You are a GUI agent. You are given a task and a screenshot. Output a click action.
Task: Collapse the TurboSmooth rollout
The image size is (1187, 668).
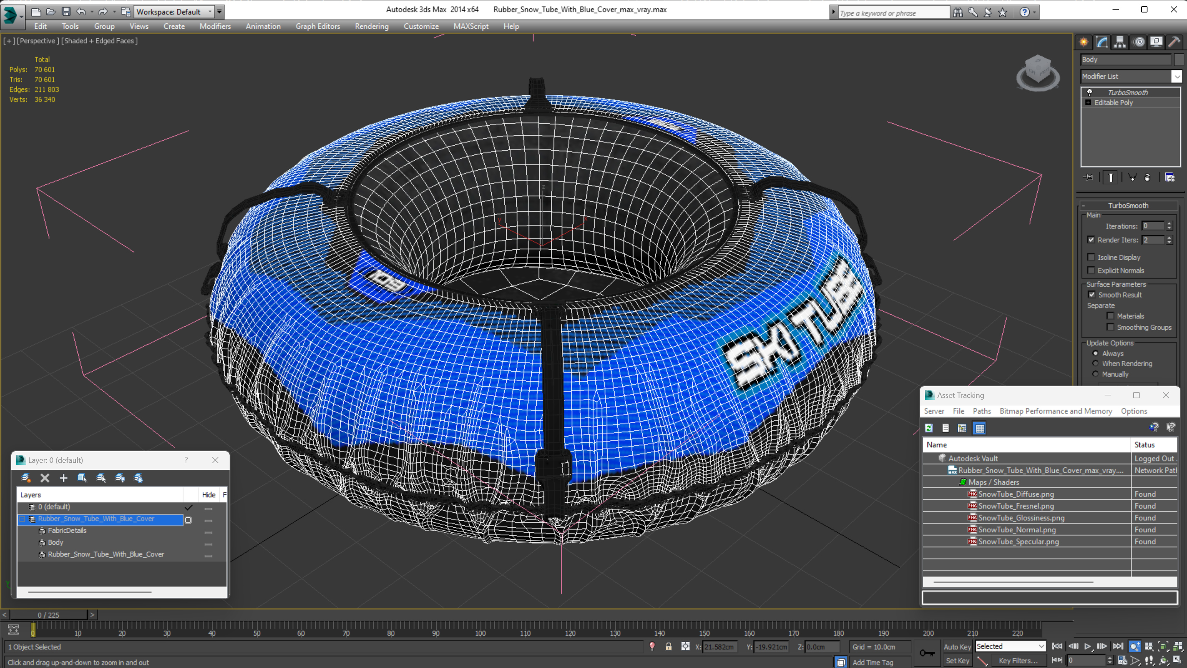[1083, 206]
